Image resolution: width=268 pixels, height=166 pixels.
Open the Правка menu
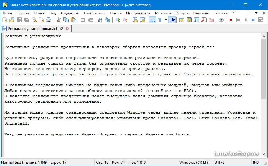(22, 13)
